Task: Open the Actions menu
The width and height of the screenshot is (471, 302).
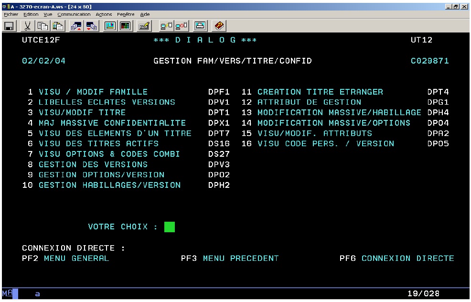Action: pos(104,14)
